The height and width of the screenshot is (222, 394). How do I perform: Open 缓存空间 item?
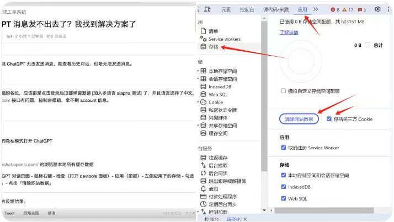[x=218, y=133]
